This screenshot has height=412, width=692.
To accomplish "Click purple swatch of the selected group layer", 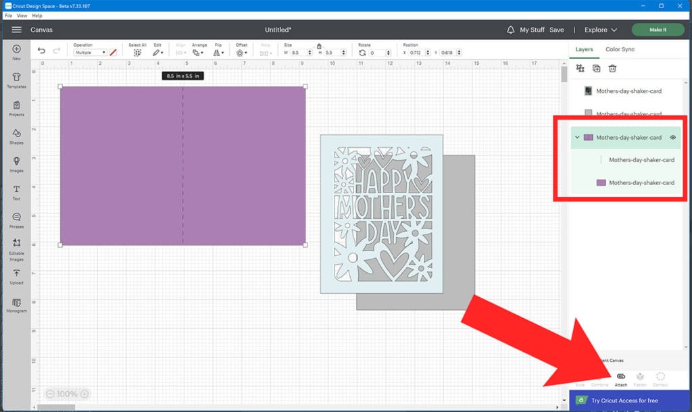I will 589,137.
